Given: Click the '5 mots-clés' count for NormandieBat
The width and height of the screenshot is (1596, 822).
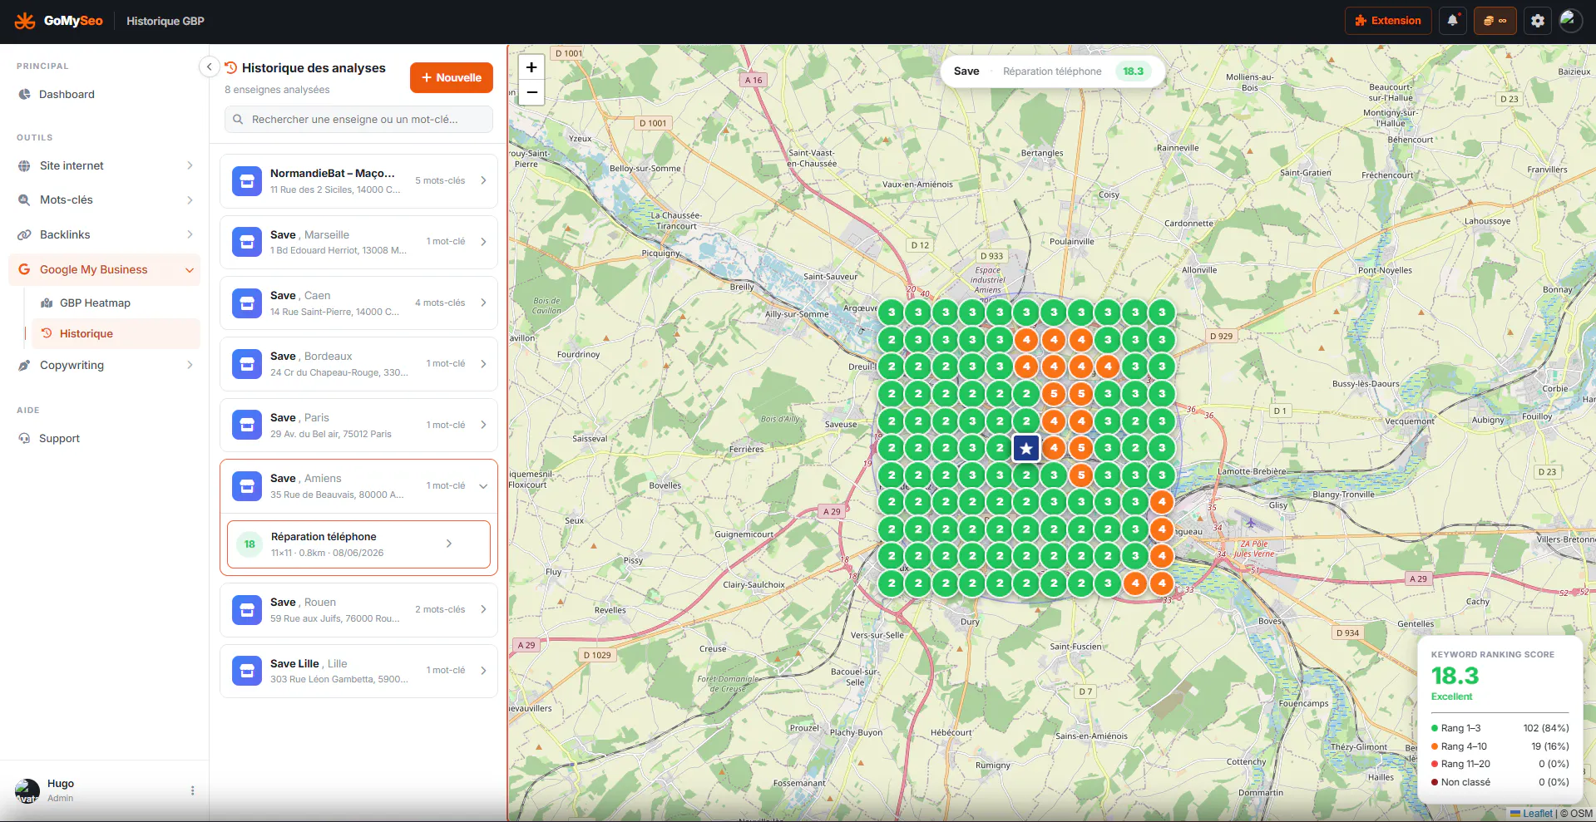Looking at the screenshot, I should pos(440,180).
